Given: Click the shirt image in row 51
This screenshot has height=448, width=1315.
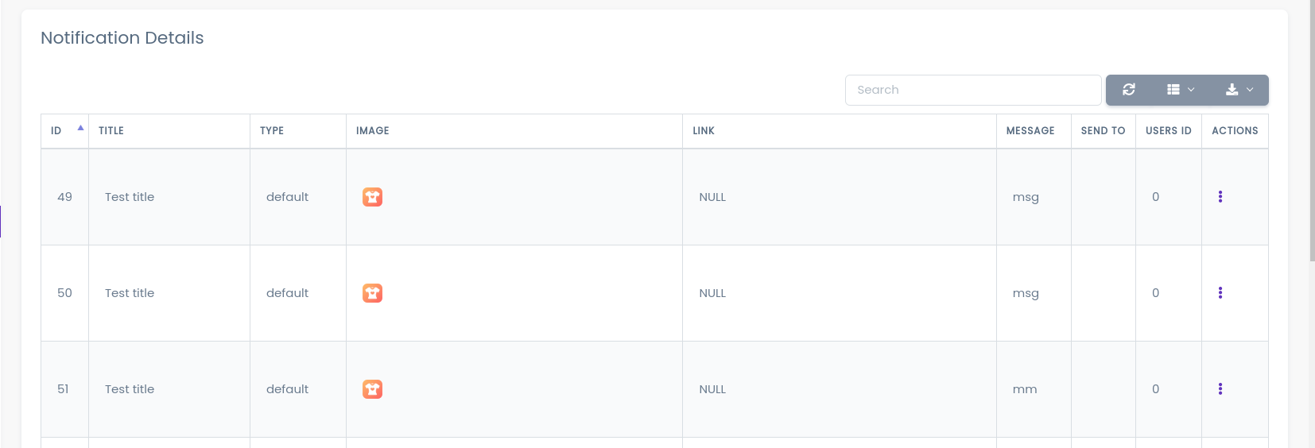Looking at the screenshot, I should coord(372,389).
